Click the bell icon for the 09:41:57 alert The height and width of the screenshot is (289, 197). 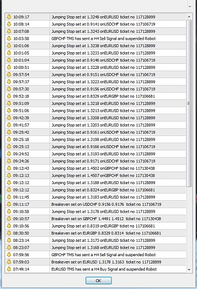point(9,125)
